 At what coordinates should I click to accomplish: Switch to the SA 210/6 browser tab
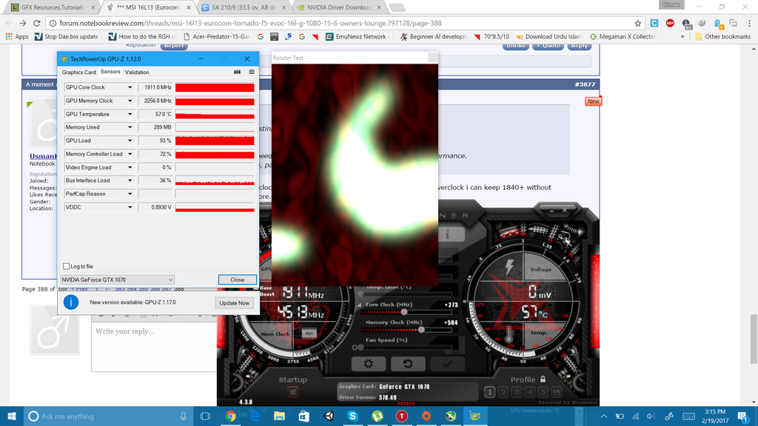click(x=244, y=7)
